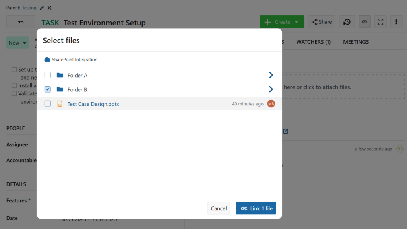
Task: Edit the parent task with the pencil icon
Action: tap(41, 7)
